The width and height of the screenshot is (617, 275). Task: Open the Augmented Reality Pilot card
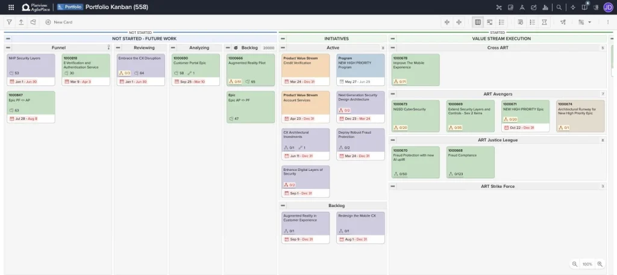[251, 70]
